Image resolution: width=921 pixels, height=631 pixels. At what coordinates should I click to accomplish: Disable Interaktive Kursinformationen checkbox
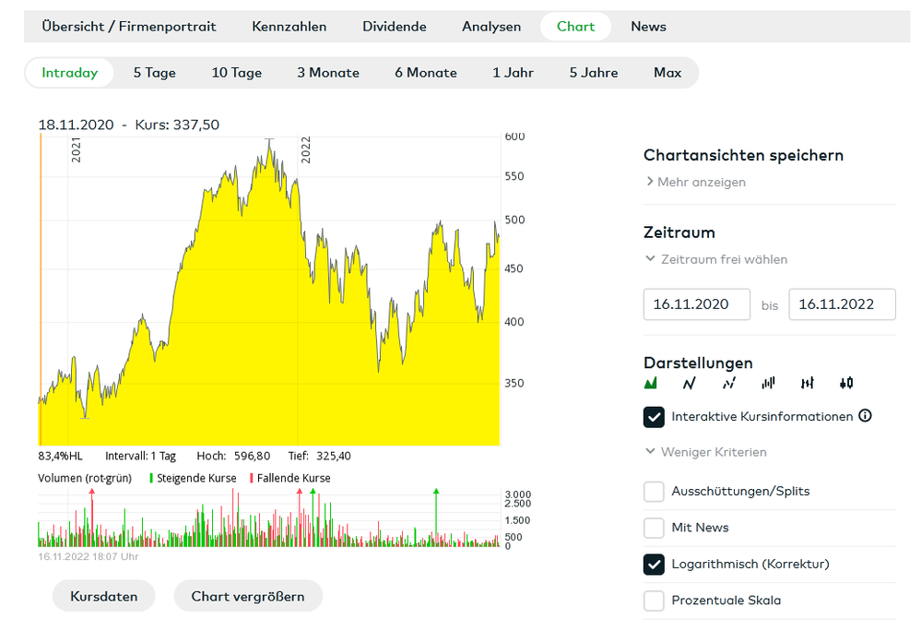[x=654, y=417]
